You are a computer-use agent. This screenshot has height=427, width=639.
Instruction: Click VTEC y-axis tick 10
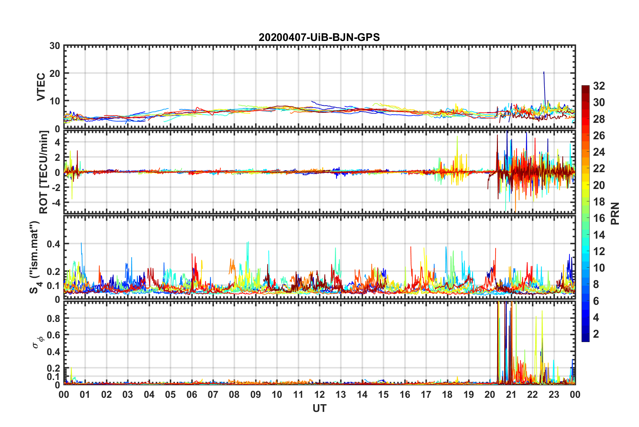point(55,101)
